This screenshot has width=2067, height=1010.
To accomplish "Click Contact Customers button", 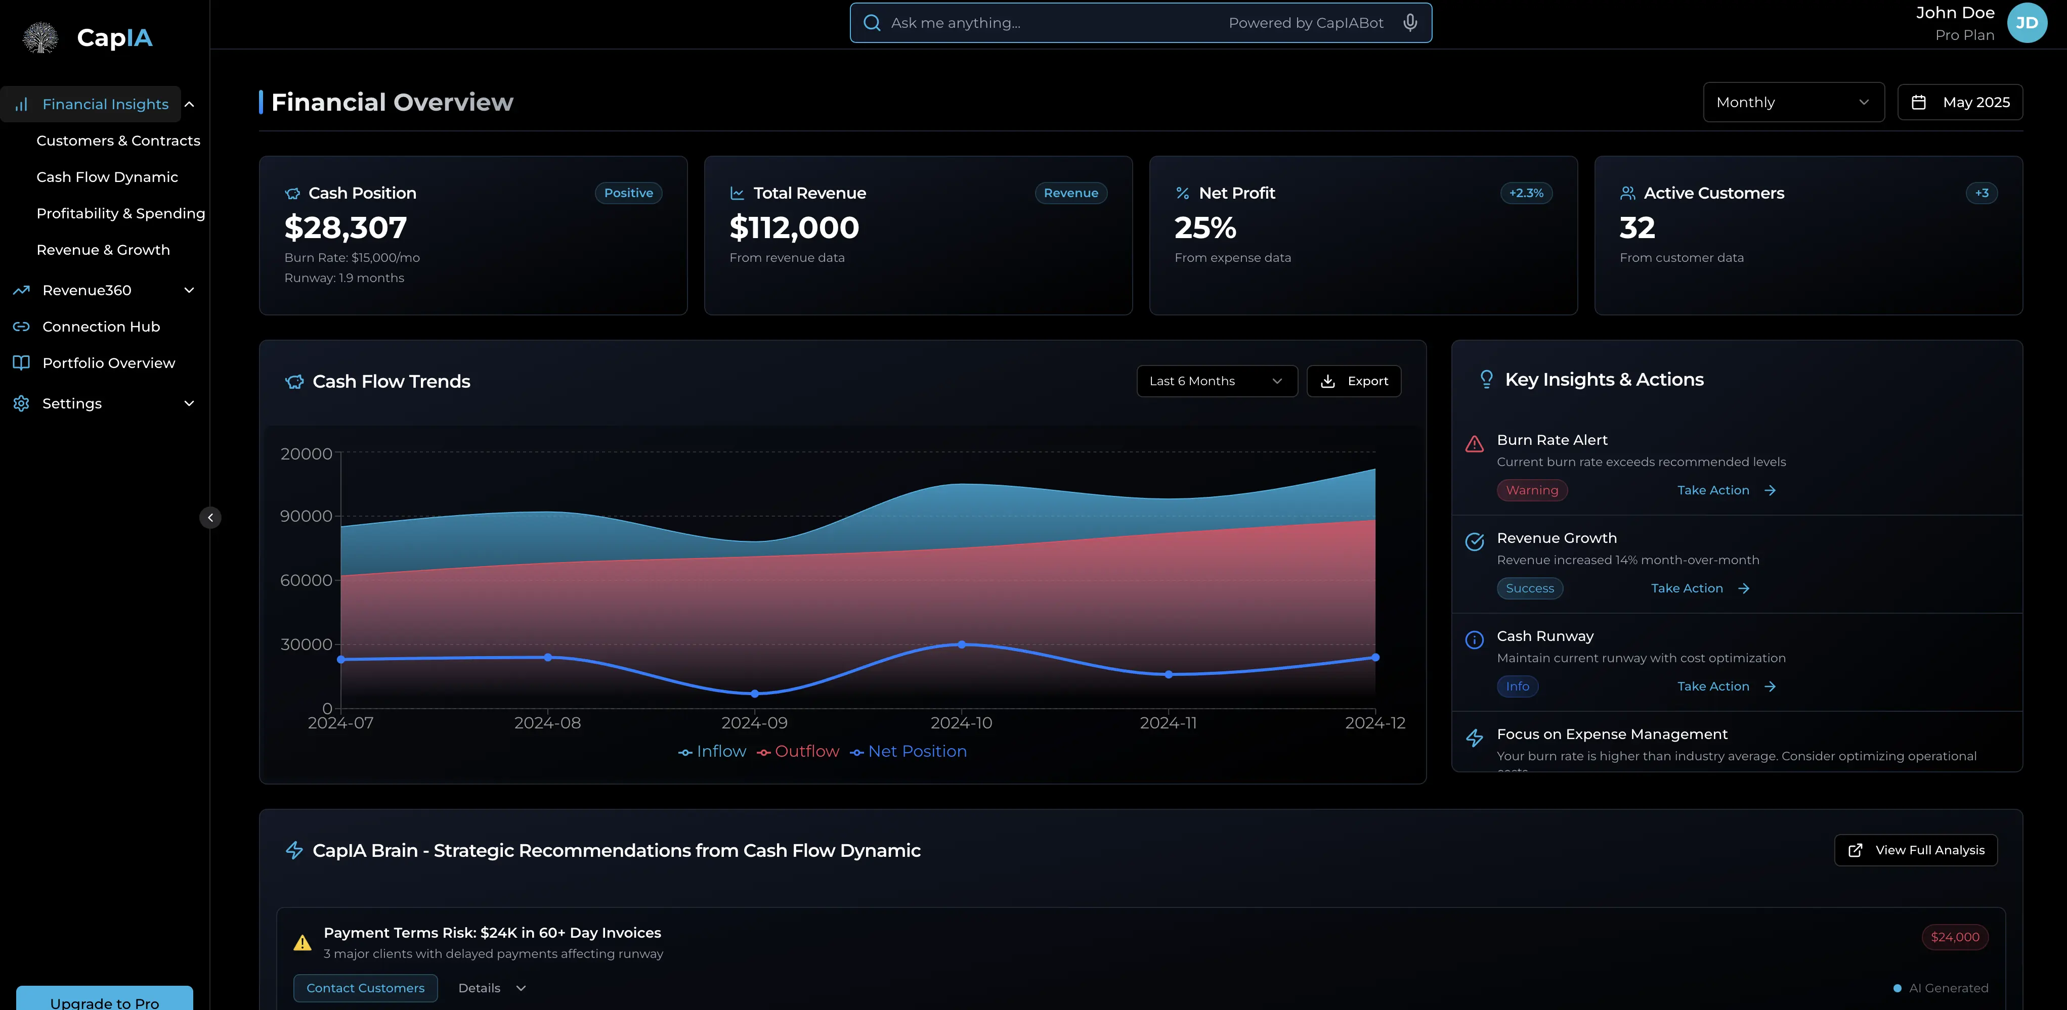I will click(365, 988).
